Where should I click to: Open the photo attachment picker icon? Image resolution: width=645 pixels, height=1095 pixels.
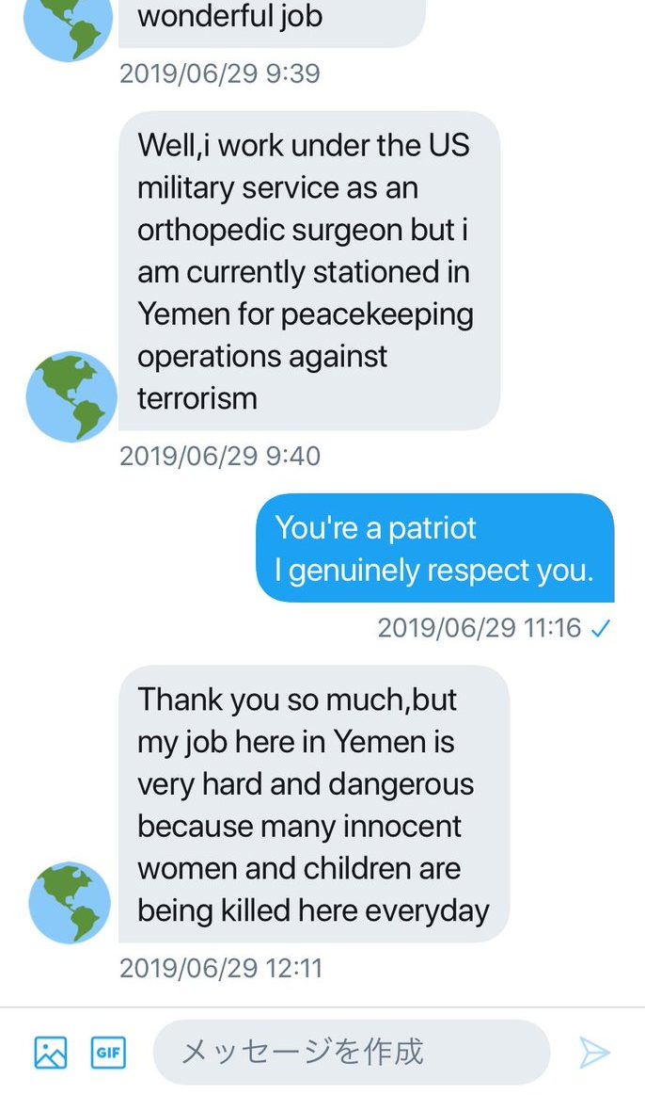point(51,1052)
